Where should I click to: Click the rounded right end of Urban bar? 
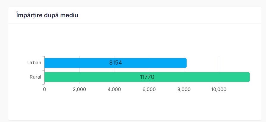[x=185, y=63]
